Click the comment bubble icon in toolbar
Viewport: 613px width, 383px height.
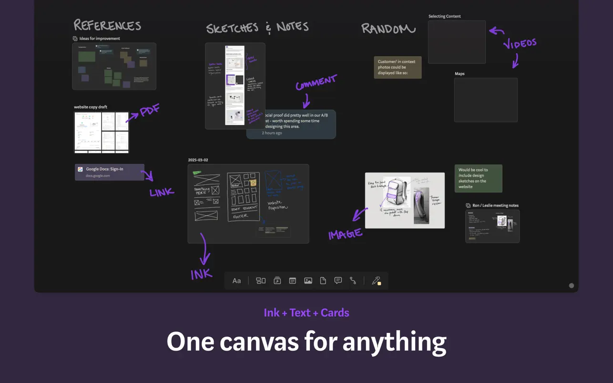(x=338, y=281)
